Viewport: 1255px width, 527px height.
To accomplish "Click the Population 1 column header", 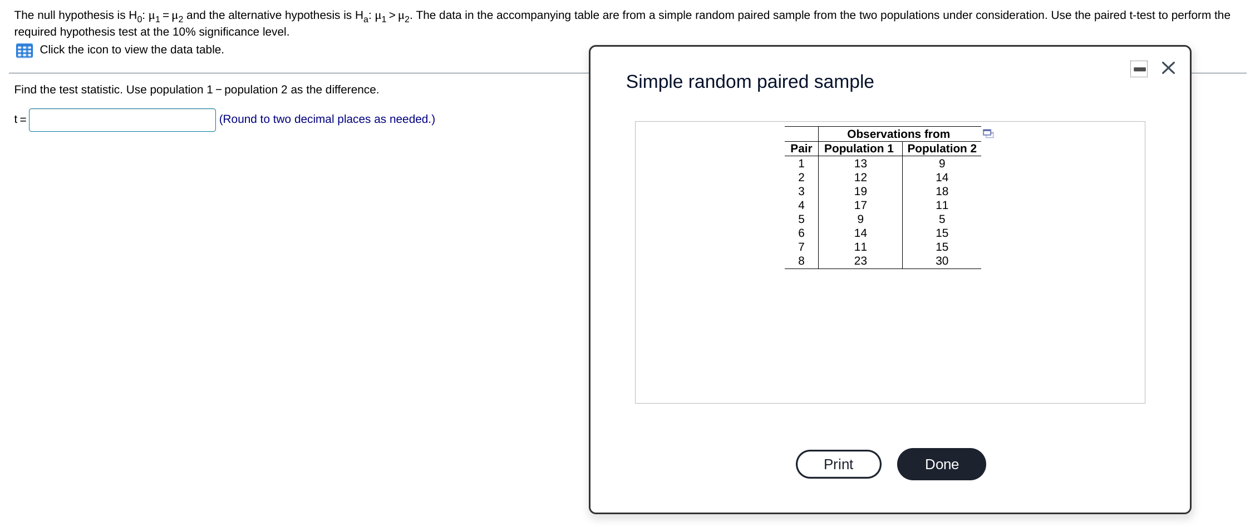I will [x=859, y=148].
